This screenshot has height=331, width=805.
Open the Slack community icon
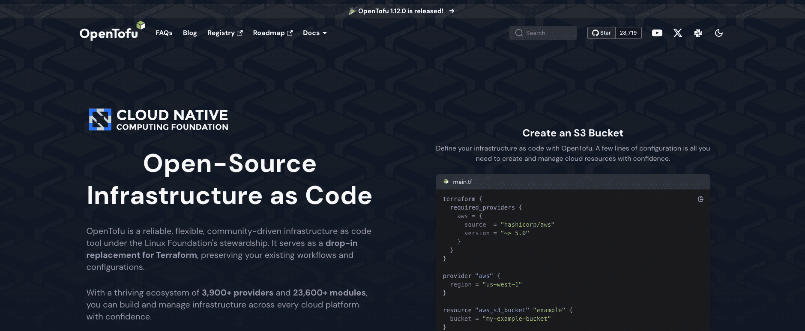pyautogui.click(x=698, y=33)
